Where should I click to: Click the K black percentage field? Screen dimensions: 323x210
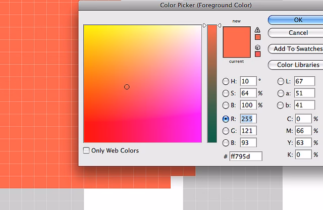(303, 154)
